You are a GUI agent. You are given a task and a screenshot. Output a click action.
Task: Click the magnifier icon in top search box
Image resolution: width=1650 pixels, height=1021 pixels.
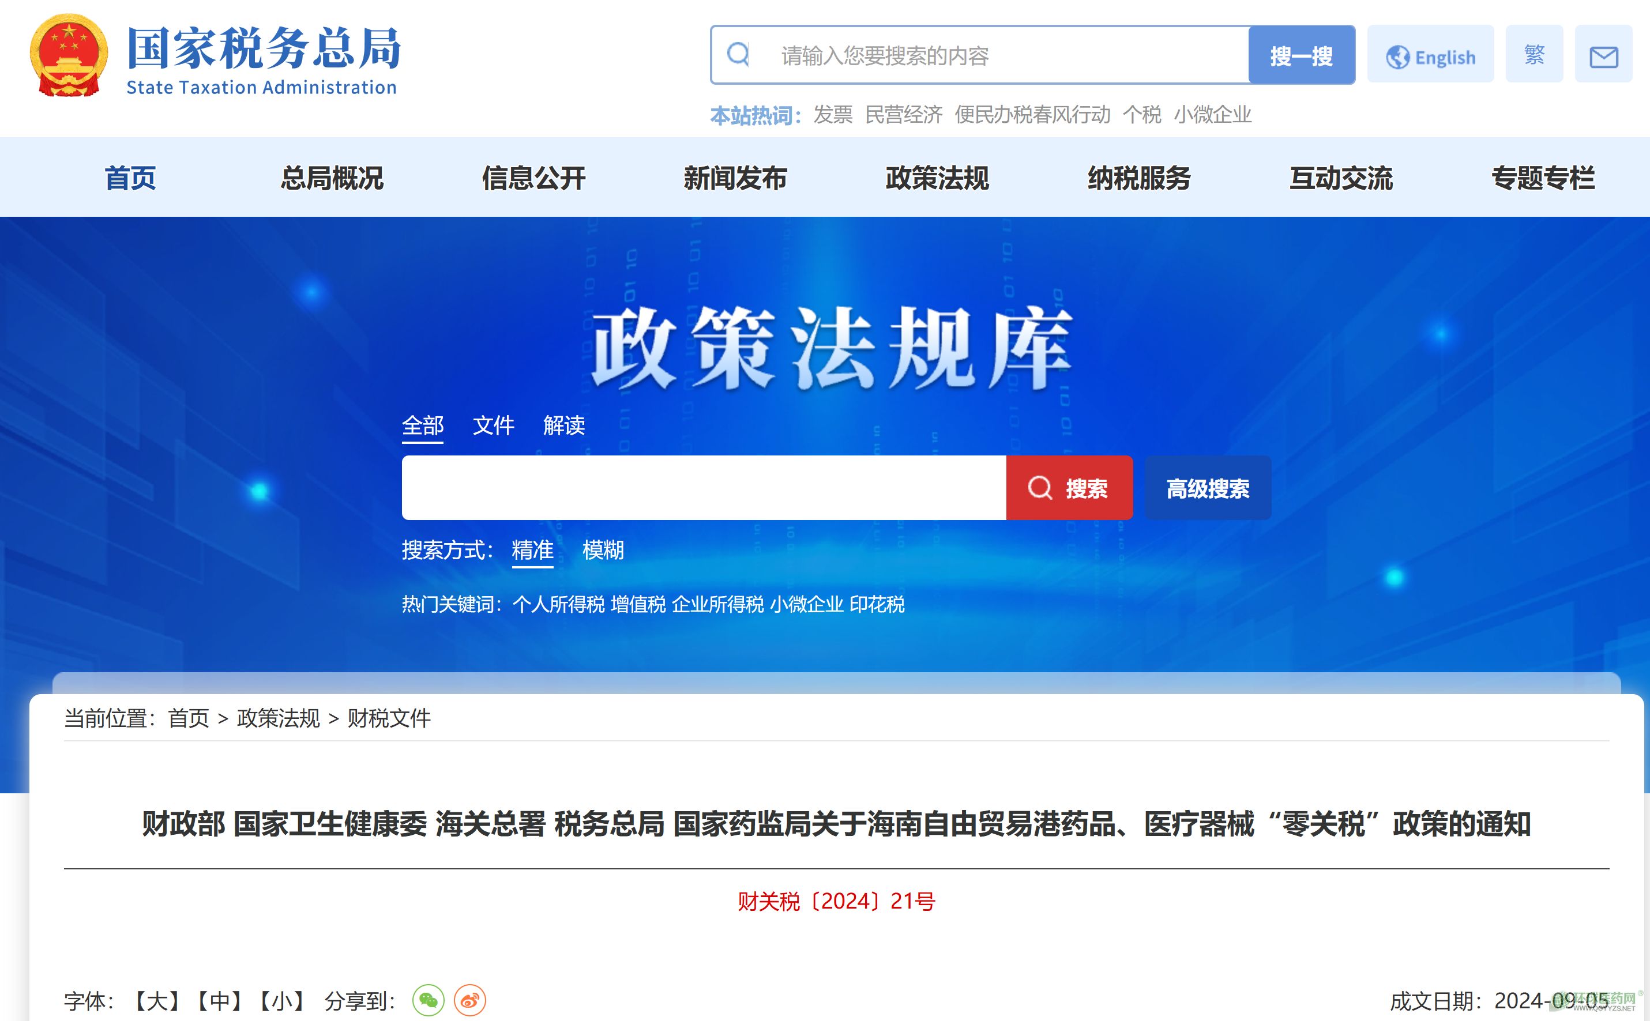738,54
